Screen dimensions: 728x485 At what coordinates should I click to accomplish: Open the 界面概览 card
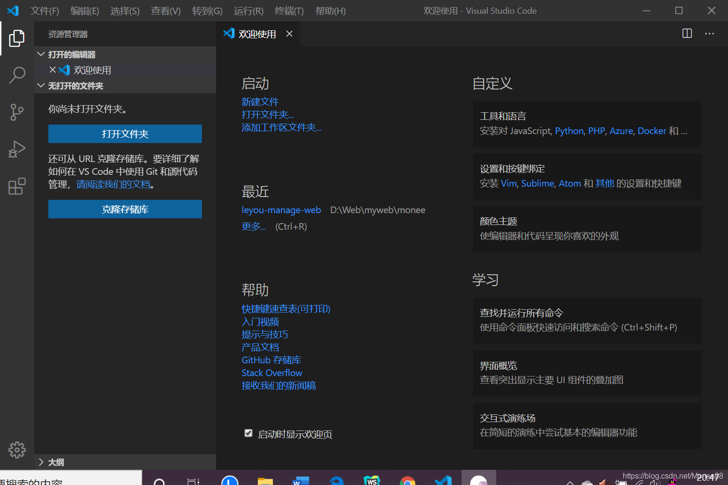click(587, 373)
